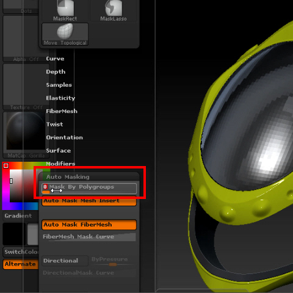Toggle Auto Mask Mesh Insert
The width and height of the screenshot is (293, 293).
point(89,201)
